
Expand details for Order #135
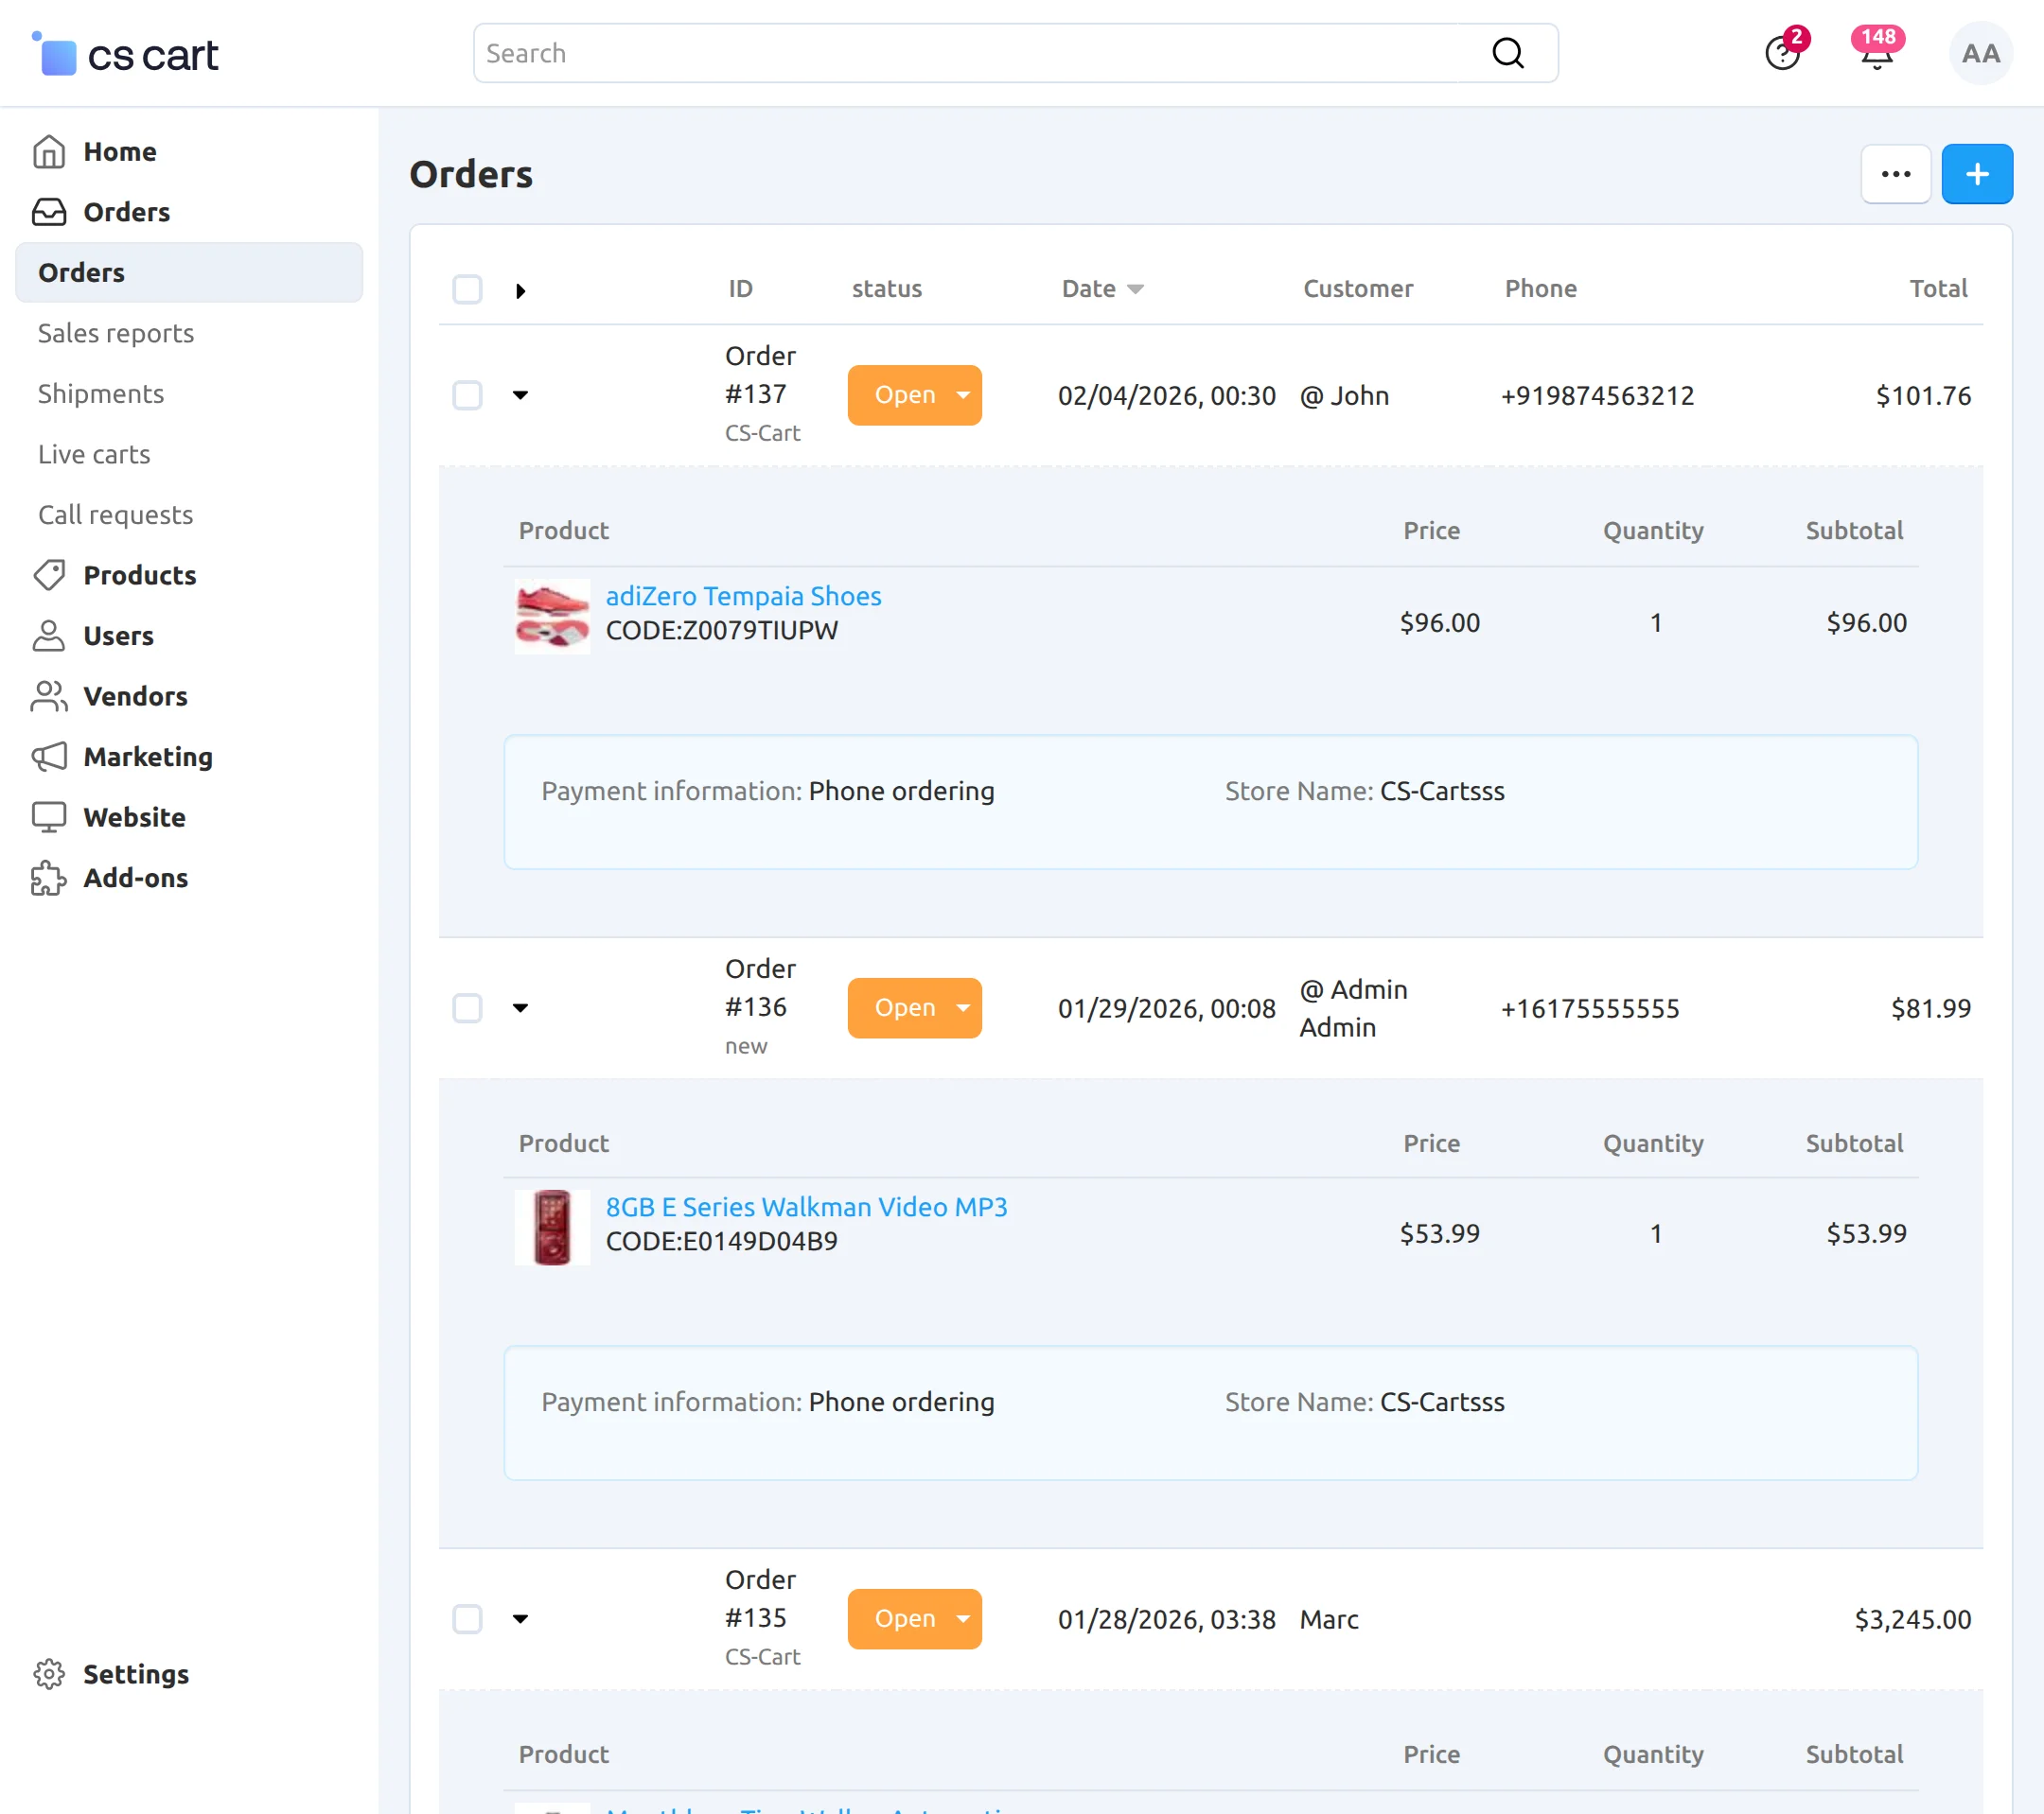(521, 1619)
